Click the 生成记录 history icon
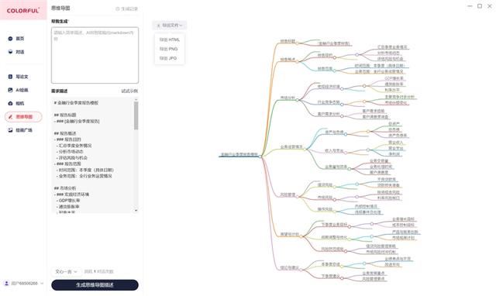 [117, 9]
